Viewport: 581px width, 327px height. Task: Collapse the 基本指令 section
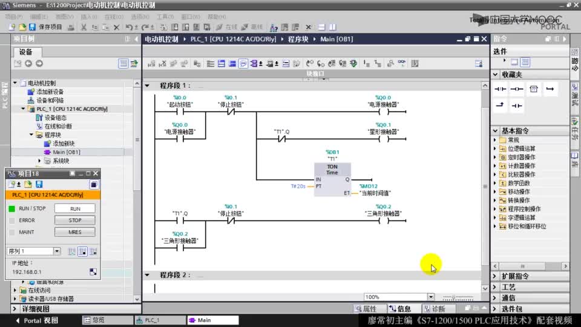pyautogui.click(x=496, y=131)
